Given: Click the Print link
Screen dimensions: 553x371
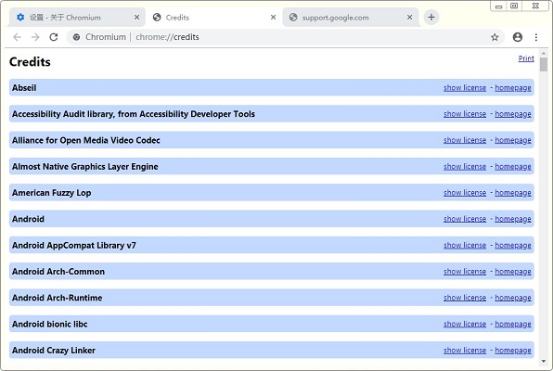Looking at the screenshot, I should click(526, 58).
